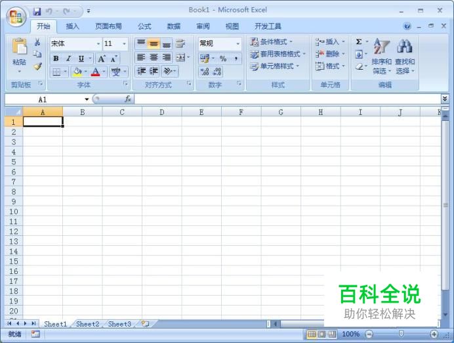This screenshot has height=343, width=454.
Task: Switch to the 插入 ribbon tab
Action: click(72, 26)
